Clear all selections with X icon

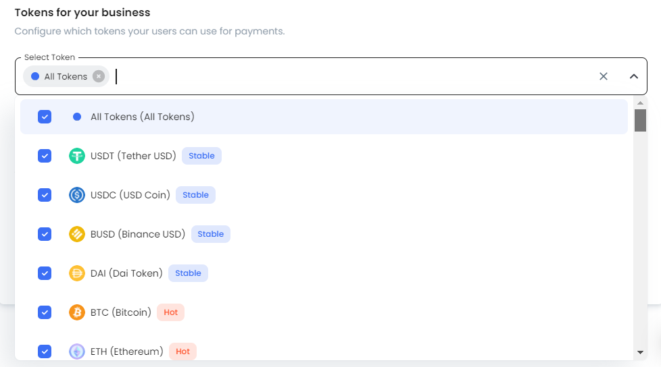click(604, 76)
